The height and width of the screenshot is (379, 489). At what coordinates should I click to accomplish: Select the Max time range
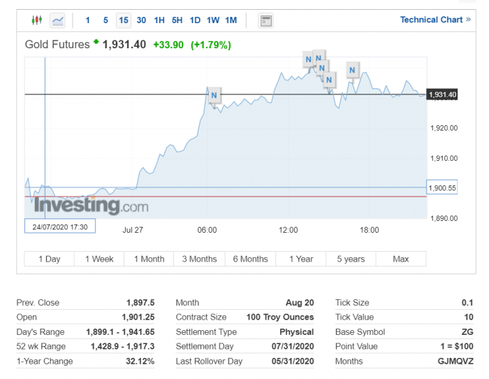[x=401, y=259]
